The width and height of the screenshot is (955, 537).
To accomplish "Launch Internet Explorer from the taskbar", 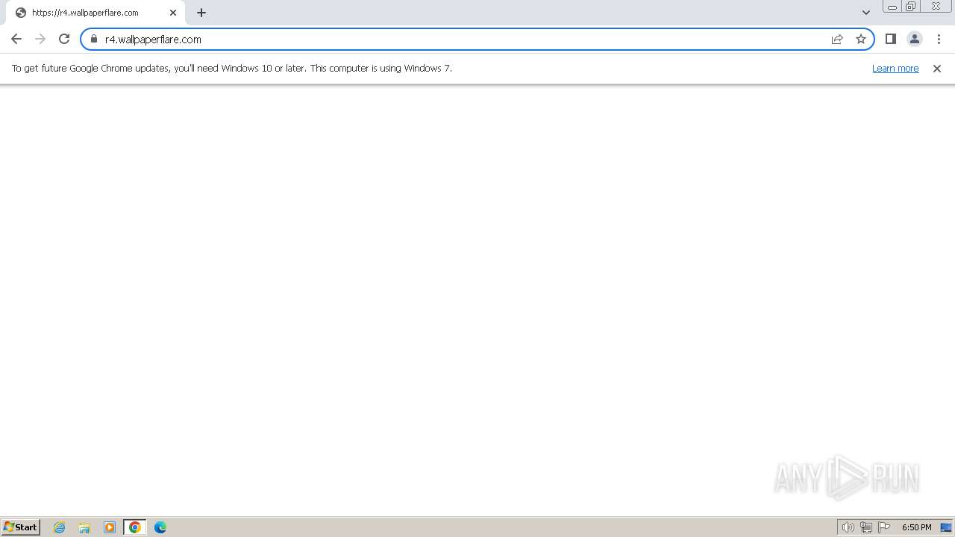I will point(60,527).
